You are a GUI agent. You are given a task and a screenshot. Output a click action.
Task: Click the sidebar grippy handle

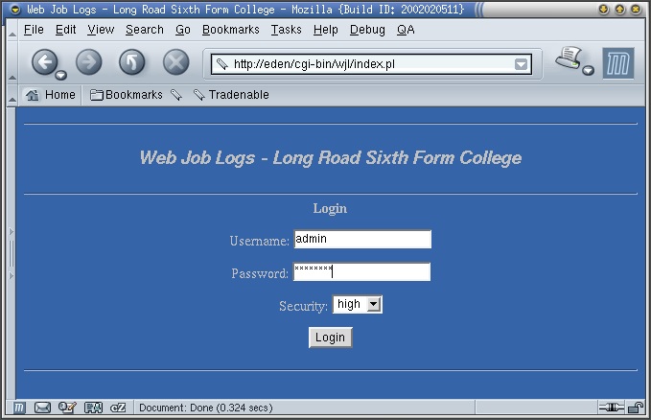[x=12, y=253]
